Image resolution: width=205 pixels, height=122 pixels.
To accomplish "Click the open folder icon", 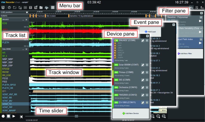I will click(x=15, y=7).
